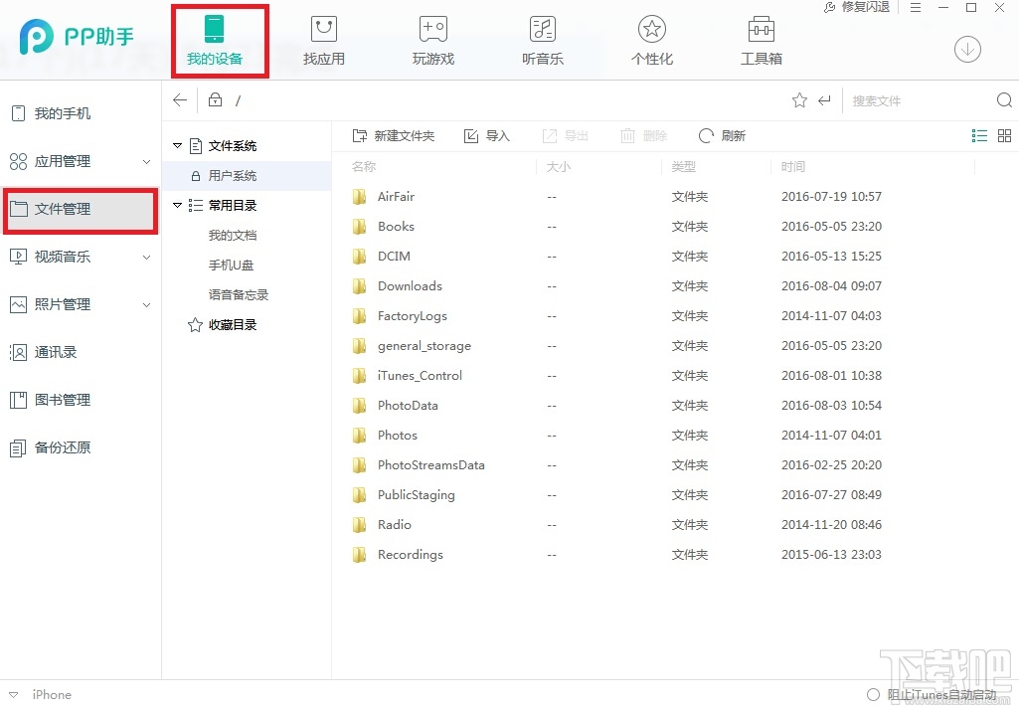This screenshot has width=1019, height=710.
Task: Open the download manager circle icon
Action: pyautogui.click(x=967, y=48)
